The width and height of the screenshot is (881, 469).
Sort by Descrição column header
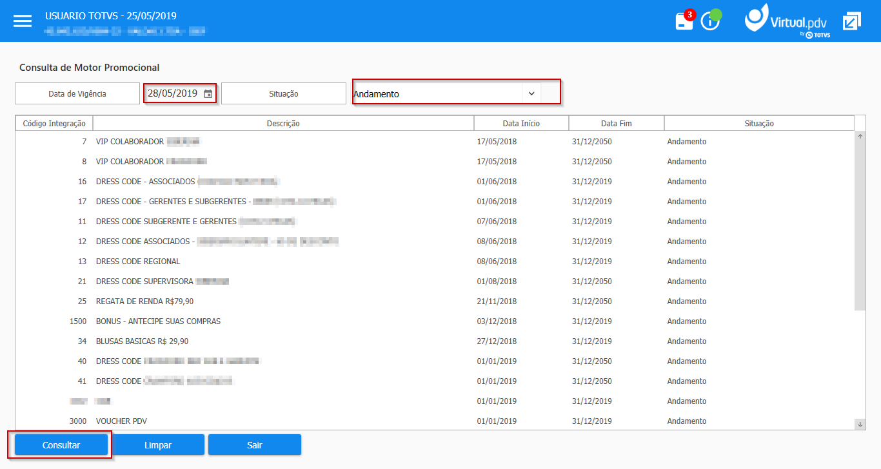[x=284, y=123]
